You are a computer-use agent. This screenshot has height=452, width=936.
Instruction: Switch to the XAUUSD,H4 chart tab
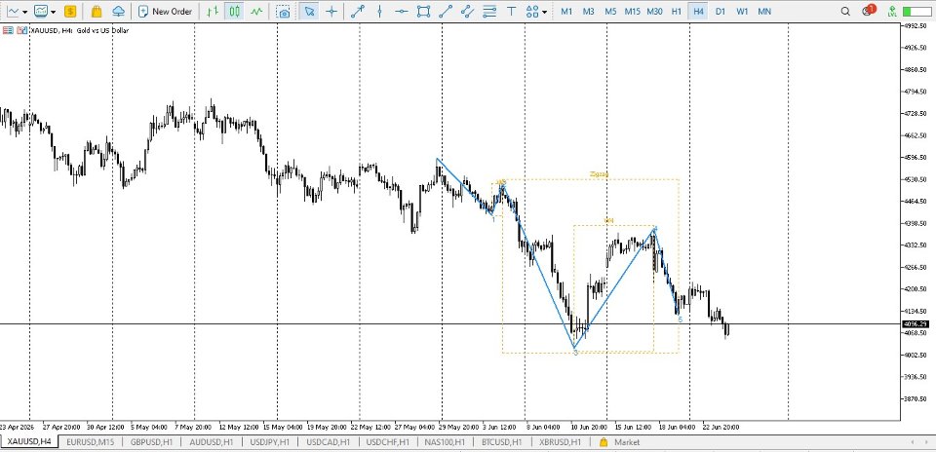coord(29,442)
